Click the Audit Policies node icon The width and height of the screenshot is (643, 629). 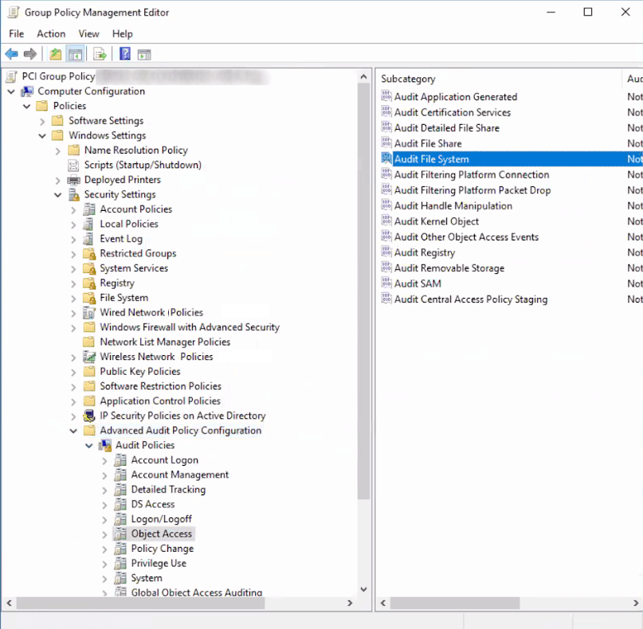coord(104,445)
